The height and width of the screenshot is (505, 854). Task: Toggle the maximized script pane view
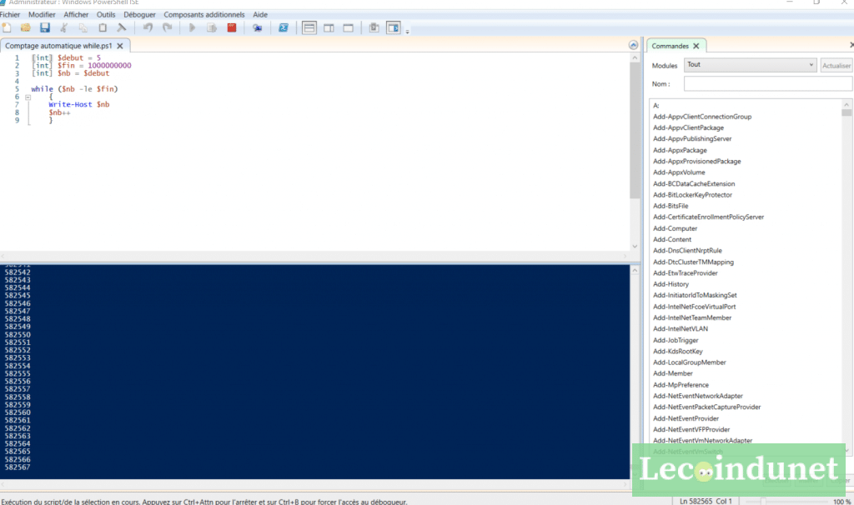[348, 27]
